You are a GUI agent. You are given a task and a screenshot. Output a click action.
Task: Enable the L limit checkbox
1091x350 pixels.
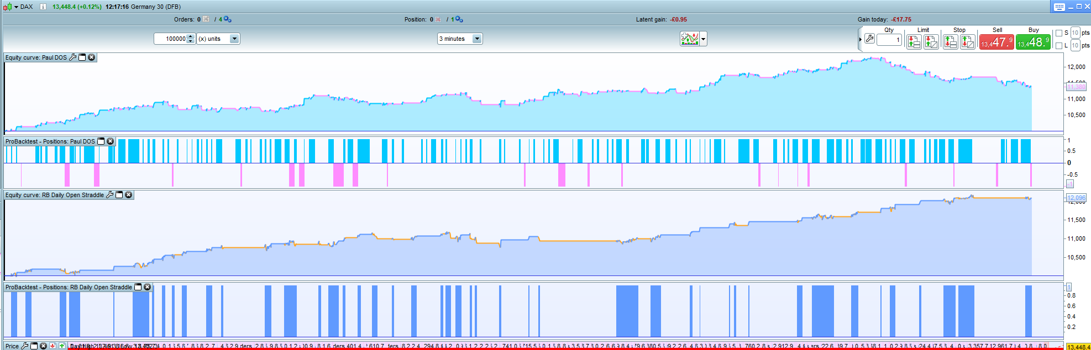(x=1059, y=46)
